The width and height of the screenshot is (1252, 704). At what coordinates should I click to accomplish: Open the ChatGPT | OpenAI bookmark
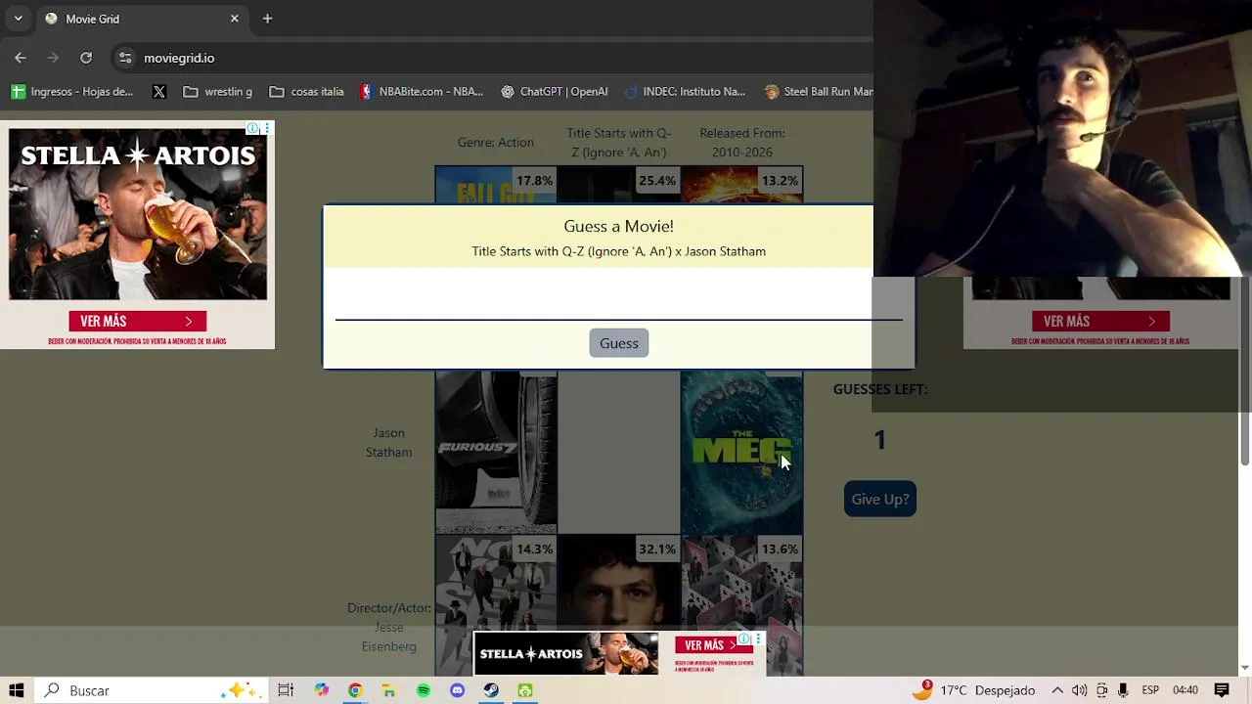coord(555,92)
